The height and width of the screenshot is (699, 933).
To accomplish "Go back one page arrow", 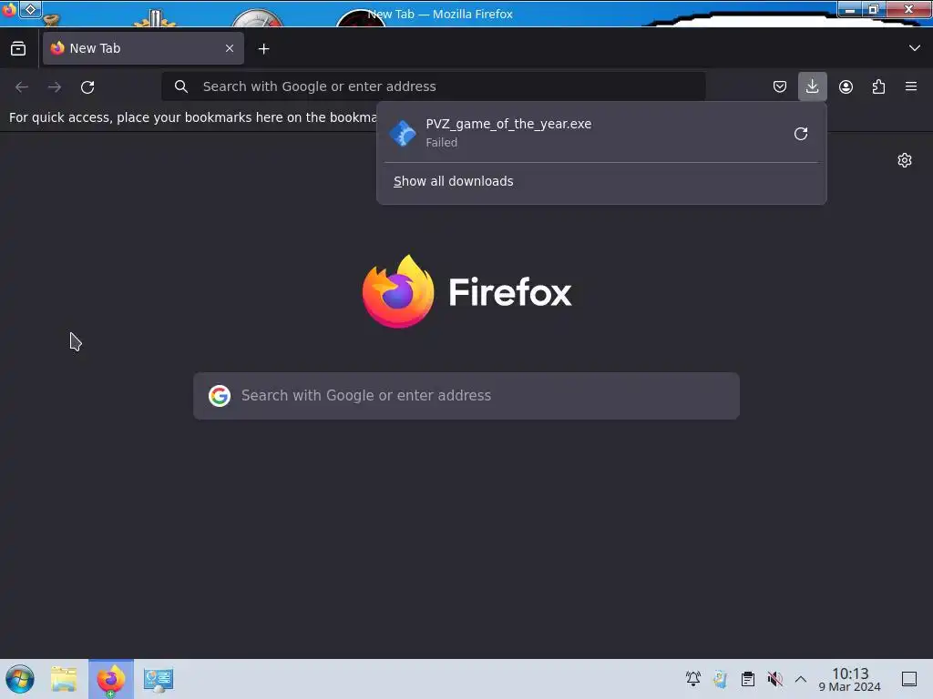I will click(22, 86).
